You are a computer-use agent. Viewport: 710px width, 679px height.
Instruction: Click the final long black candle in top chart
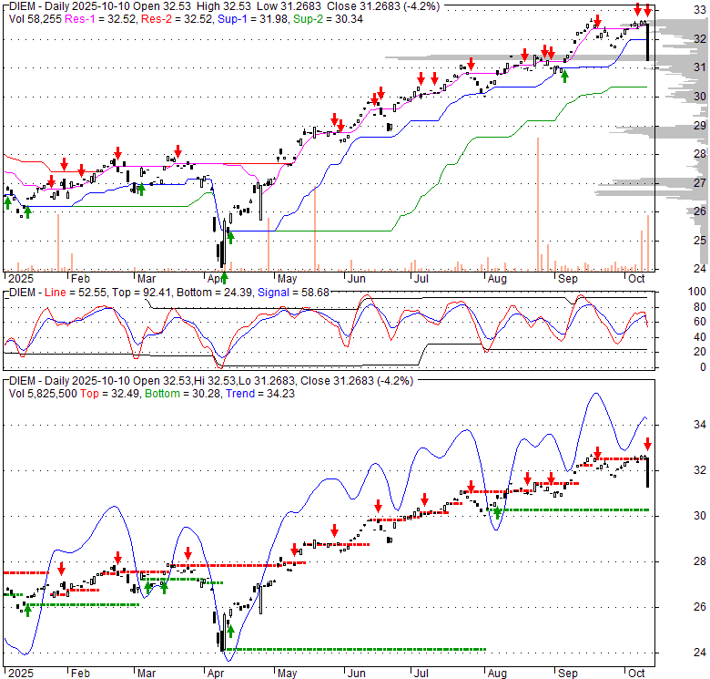click(647, 43)
